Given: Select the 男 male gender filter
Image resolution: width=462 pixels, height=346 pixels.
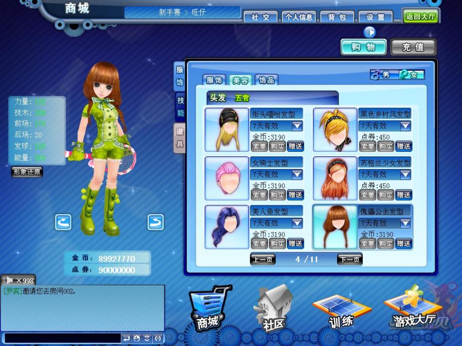Looking at the screenshot, I should pyautogui.click(x=383, y=75).
